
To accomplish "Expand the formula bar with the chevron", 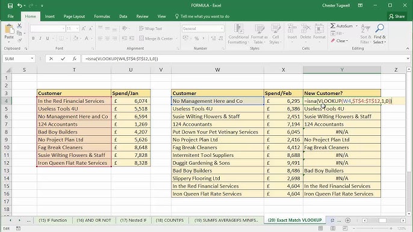I will [x=408, y=58].
